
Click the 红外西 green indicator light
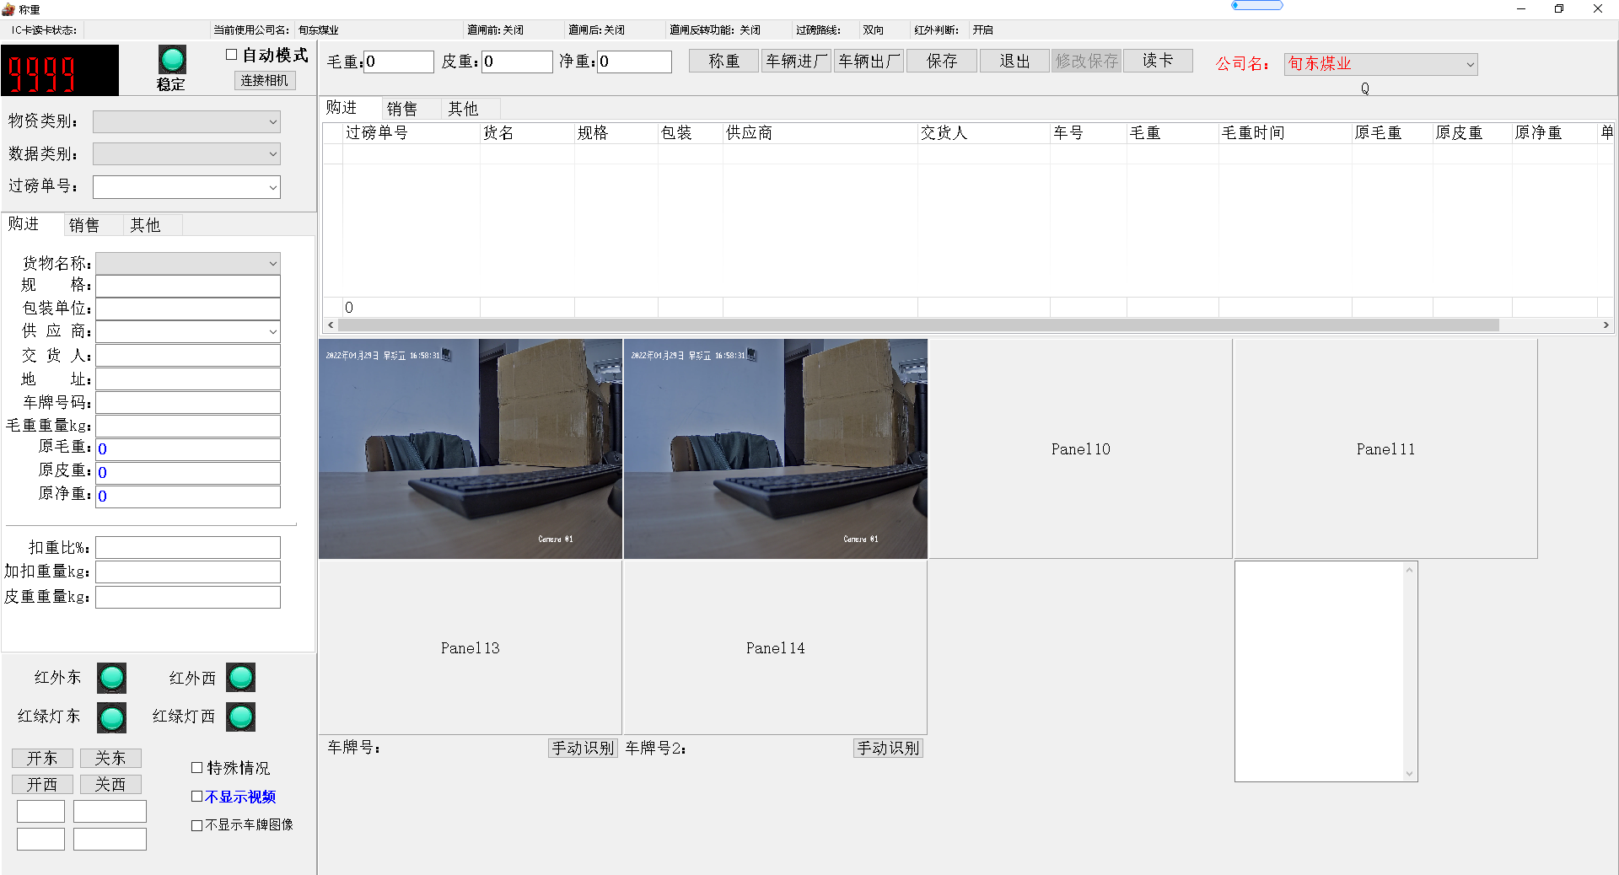[240, 678]
